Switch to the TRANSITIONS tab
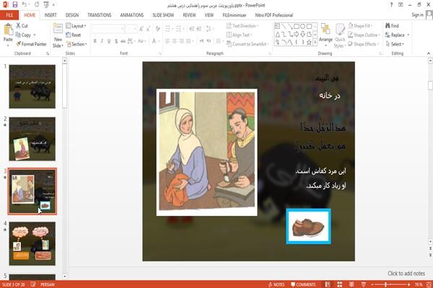Image resolution: width=433 pixels, height=288 pixels. coord(100,15)
